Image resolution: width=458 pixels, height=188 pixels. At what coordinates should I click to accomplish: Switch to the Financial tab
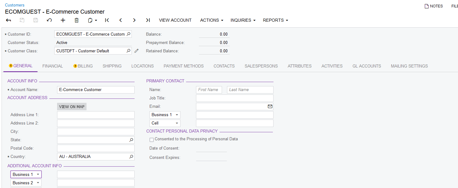[x=53, y=66]
